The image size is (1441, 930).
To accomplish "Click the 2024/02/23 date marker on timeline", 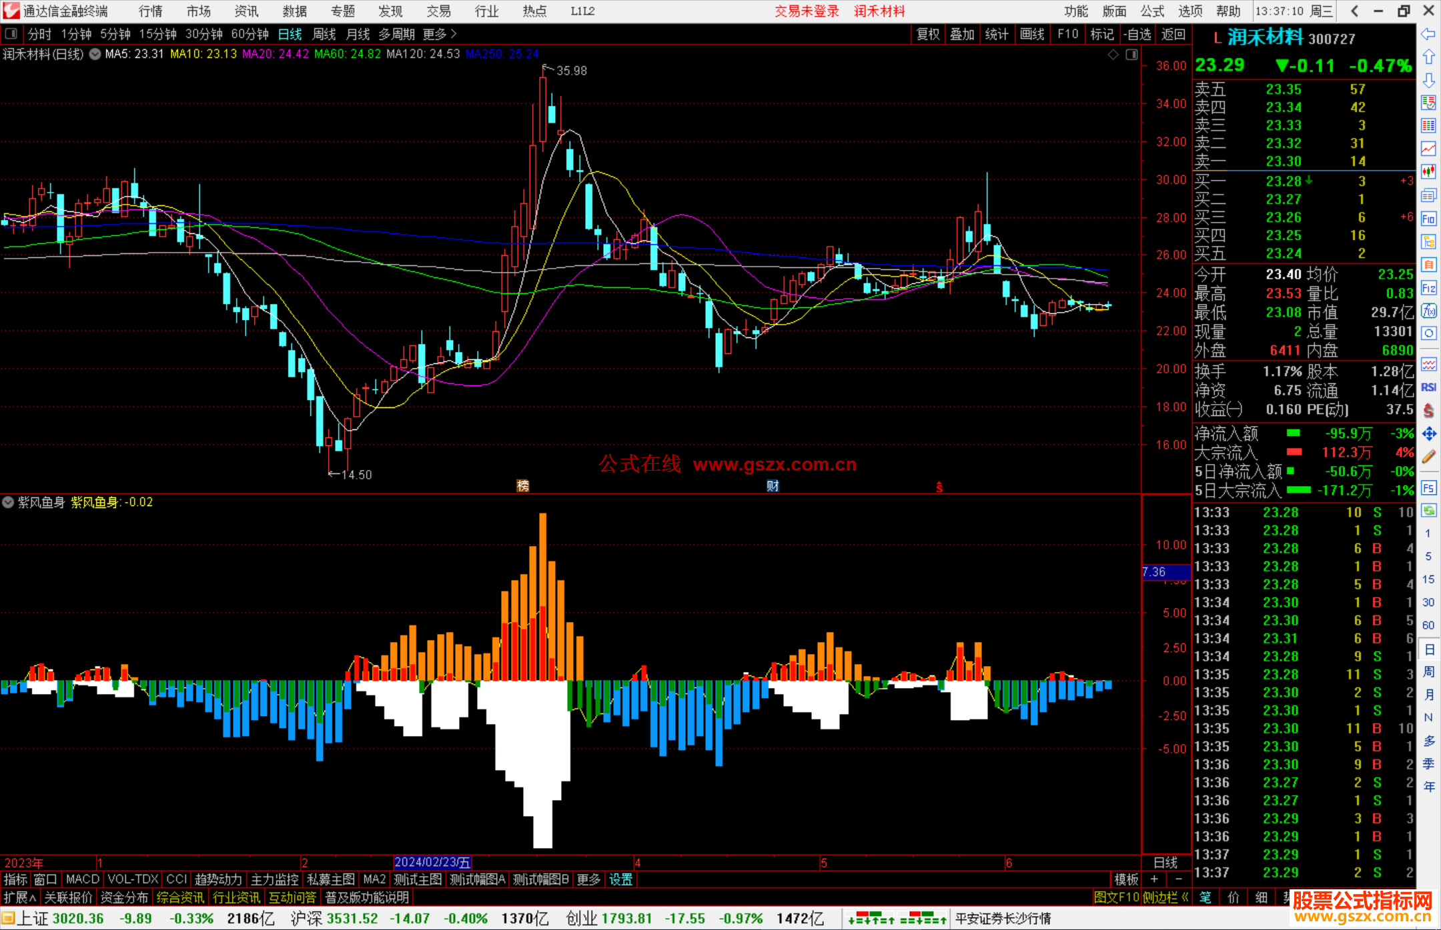I will click(x=432, y=862).
